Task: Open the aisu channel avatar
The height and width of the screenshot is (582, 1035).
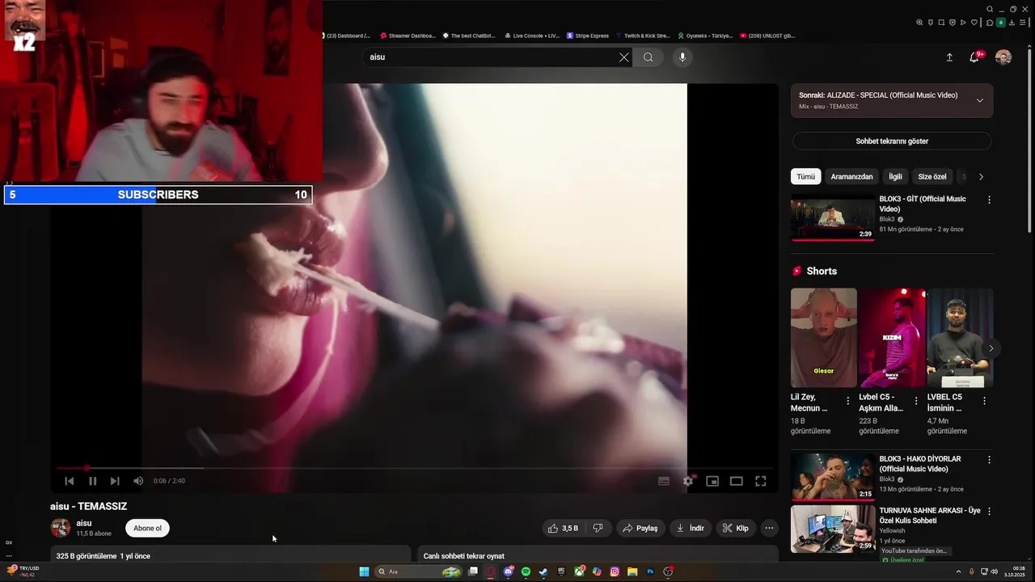Action: [x=61, y=529]
